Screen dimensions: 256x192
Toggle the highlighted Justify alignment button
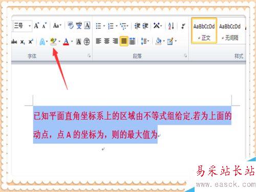124,41
